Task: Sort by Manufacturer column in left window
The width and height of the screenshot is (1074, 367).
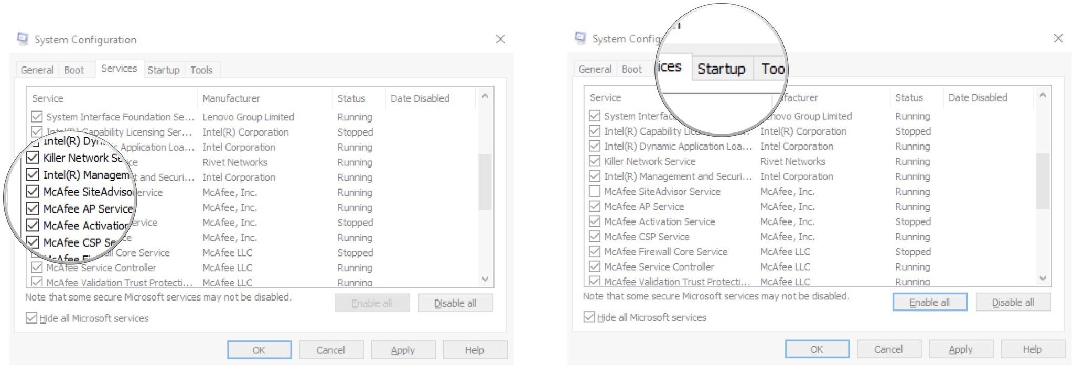Action: point(265,98)
